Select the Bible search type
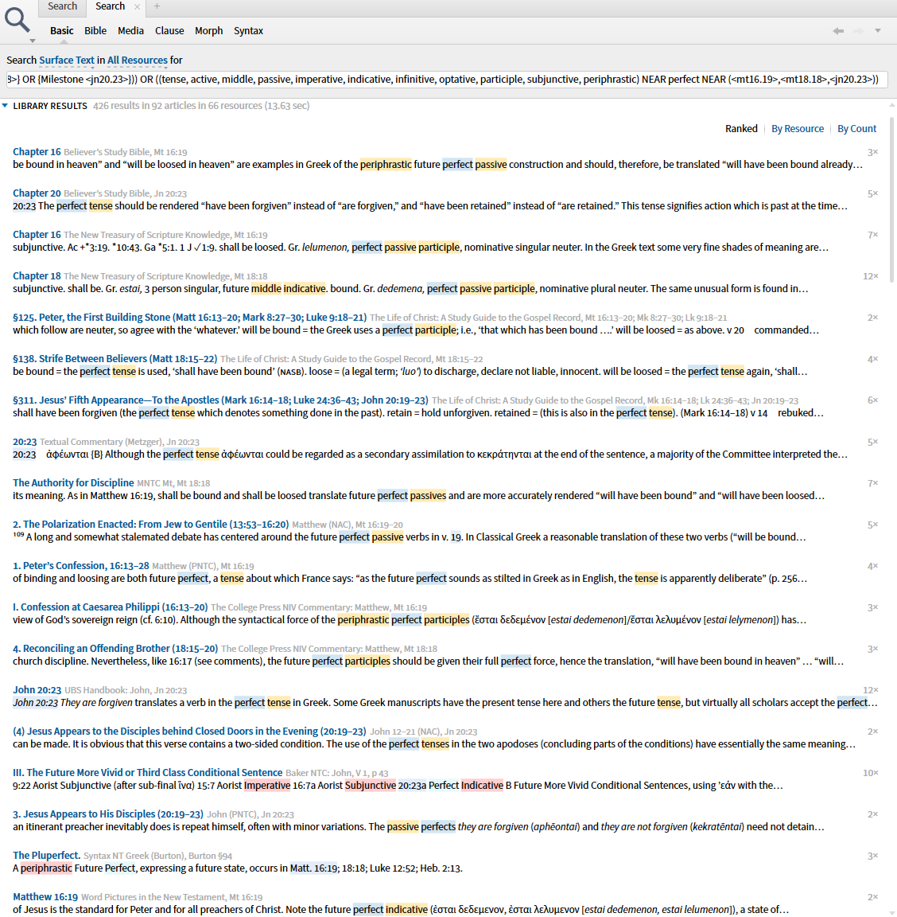Viewport: 897px width, 917px height. 95,31
